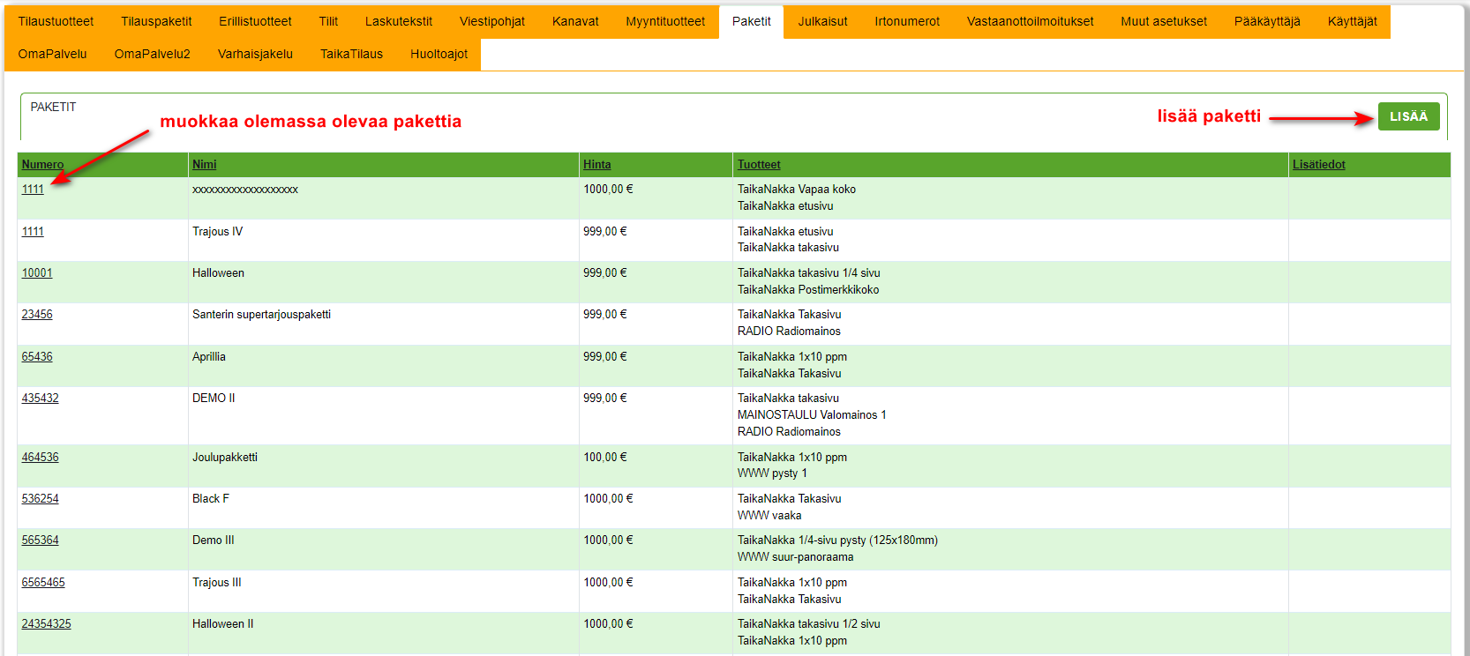Sort packages by Hinta header
Screen dimensions: 1470x656
[x=596, y=165]
